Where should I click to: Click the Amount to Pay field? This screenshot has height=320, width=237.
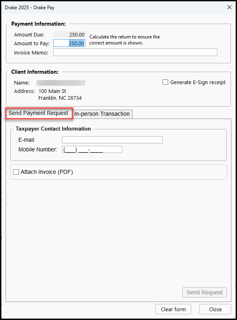point(69,43)
